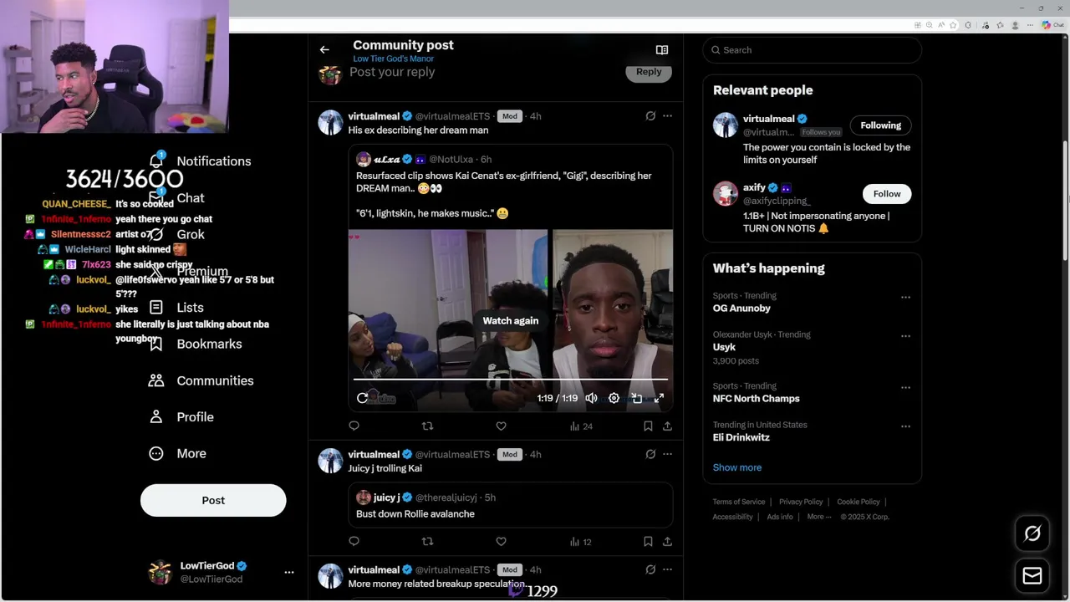Open Lists in sidebar
Image resolution: width=1070 pixels, height=602 pixels.
point(176,308)
